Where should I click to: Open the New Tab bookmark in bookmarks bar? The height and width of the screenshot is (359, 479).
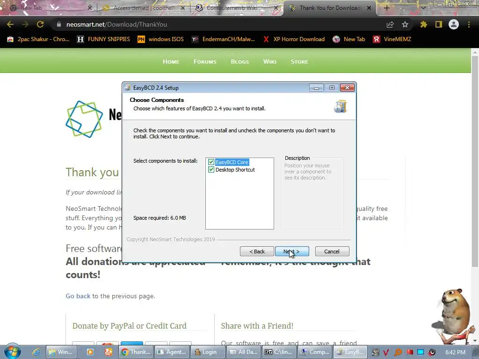click(x=349, y=39)
